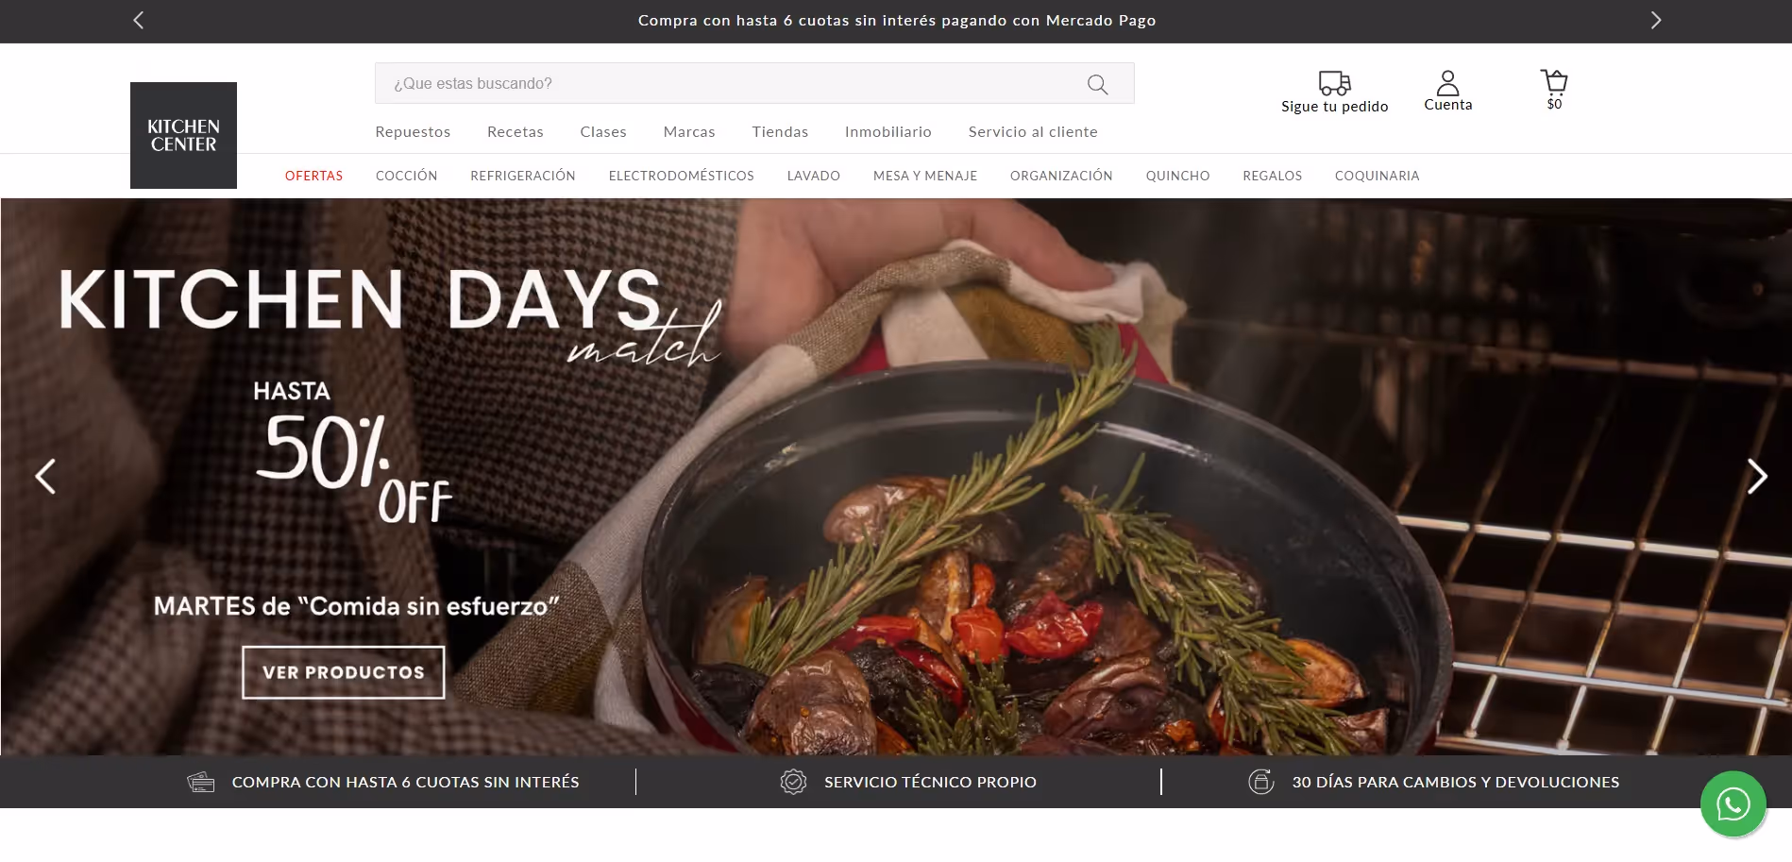Click 'SERVICIO TÉCNICO PROPIO' text
Viewport: 1792px width, 862px height.
pos(930,782)
